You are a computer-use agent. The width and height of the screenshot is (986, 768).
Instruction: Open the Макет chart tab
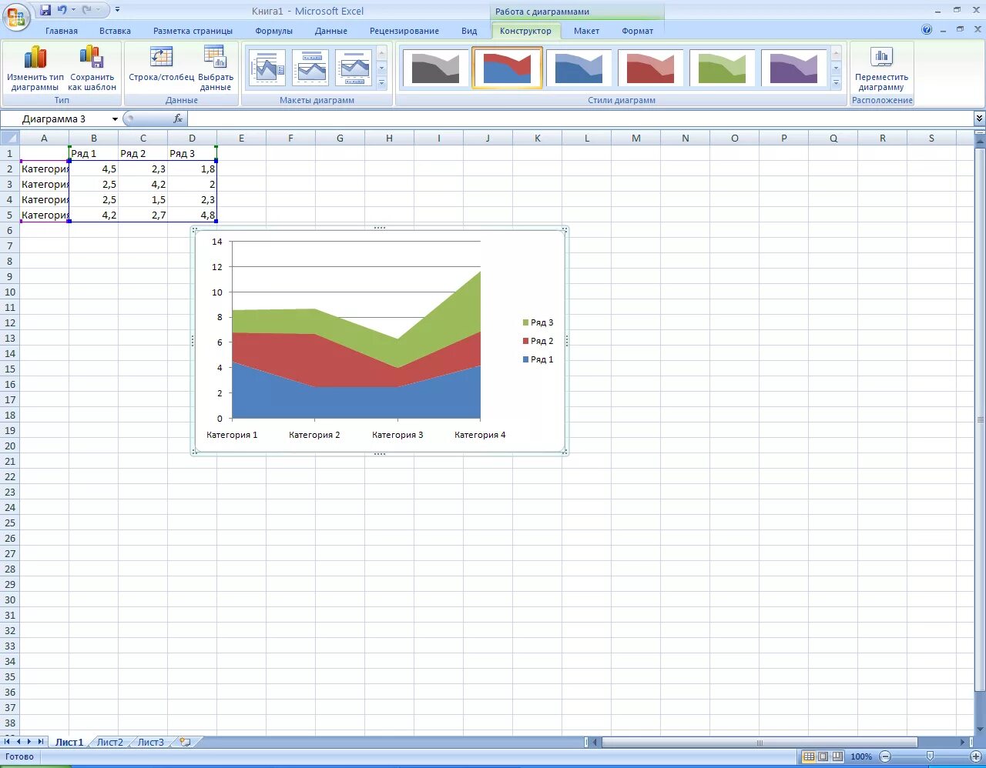pos(586,31)
